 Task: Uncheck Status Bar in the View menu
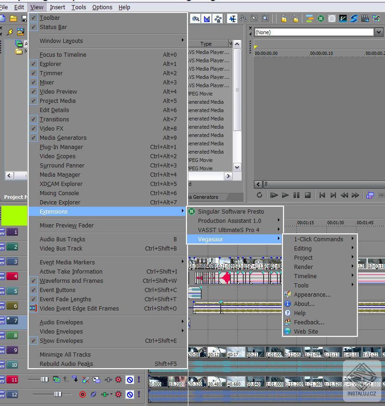(x=108, y=27)
